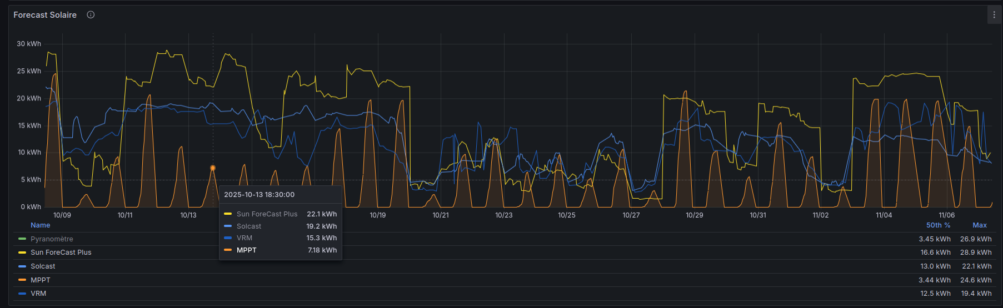Click the 10/21 label on the time axis
The width and height of the screenshot is (1003, 308).
[441, 215]
